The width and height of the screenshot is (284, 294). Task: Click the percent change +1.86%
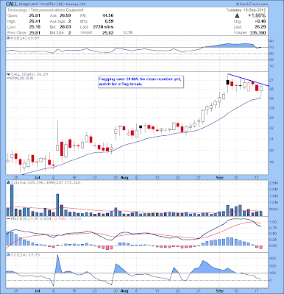[256, 15]
